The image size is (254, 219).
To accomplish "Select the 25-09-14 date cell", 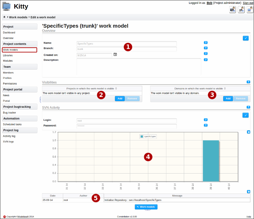I will pos(53,200).
